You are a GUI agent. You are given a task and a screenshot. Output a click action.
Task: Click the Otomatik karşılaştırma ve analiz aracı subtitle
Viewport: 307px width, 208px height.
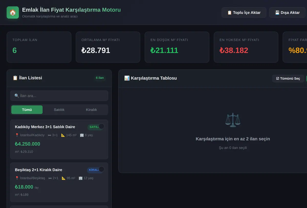pos(50,16)
